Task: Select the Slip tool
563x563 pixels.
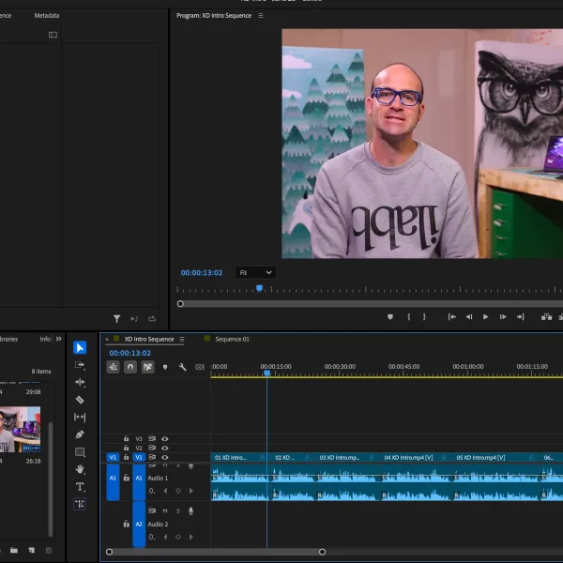Action: click(80, 417)
